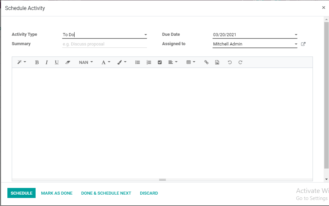The image size is (329, 206).
Task: Redo last edit in editor
Action: [240, 62]
